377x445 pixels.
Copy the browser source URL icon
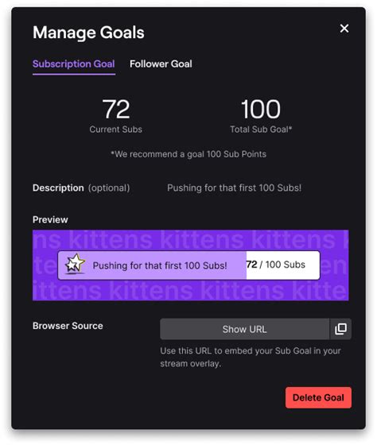coord(340,329)
